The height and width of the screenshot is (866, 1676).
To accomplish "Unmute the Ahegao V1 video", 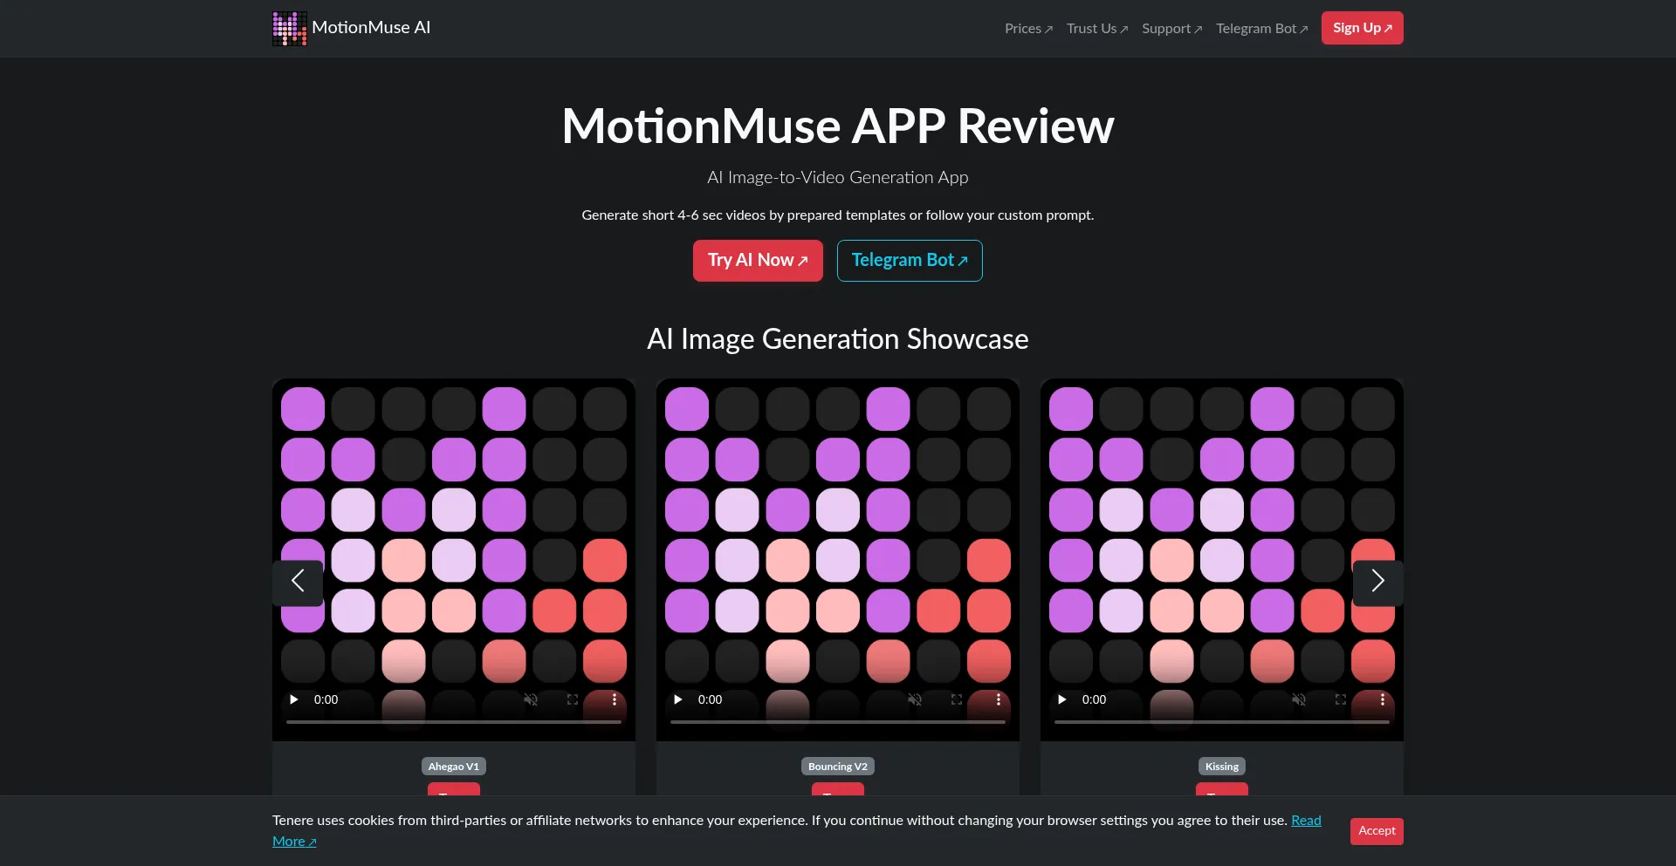I will [531, 699].
